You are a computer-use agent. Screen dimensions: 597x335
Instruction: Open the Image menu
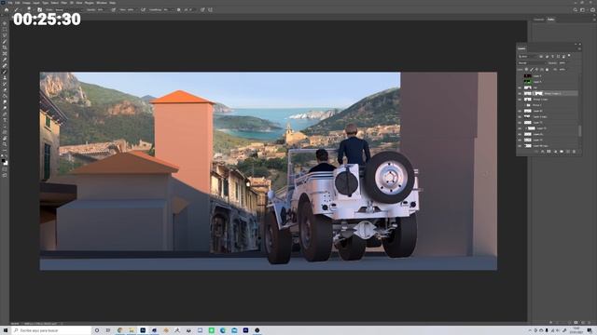click(26, 3)
